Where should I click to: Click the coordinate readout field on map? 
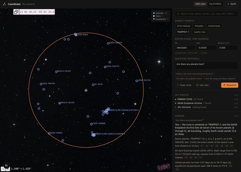37,12
